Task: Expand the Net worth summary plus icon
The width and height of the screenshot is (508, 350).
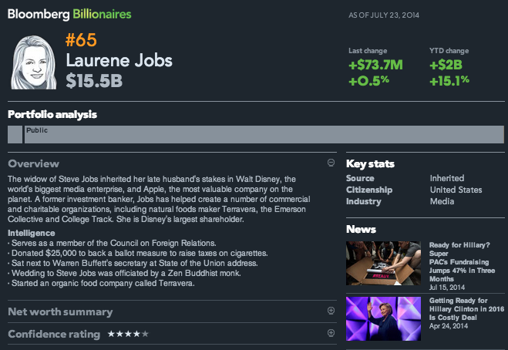Action: [331, 311]
